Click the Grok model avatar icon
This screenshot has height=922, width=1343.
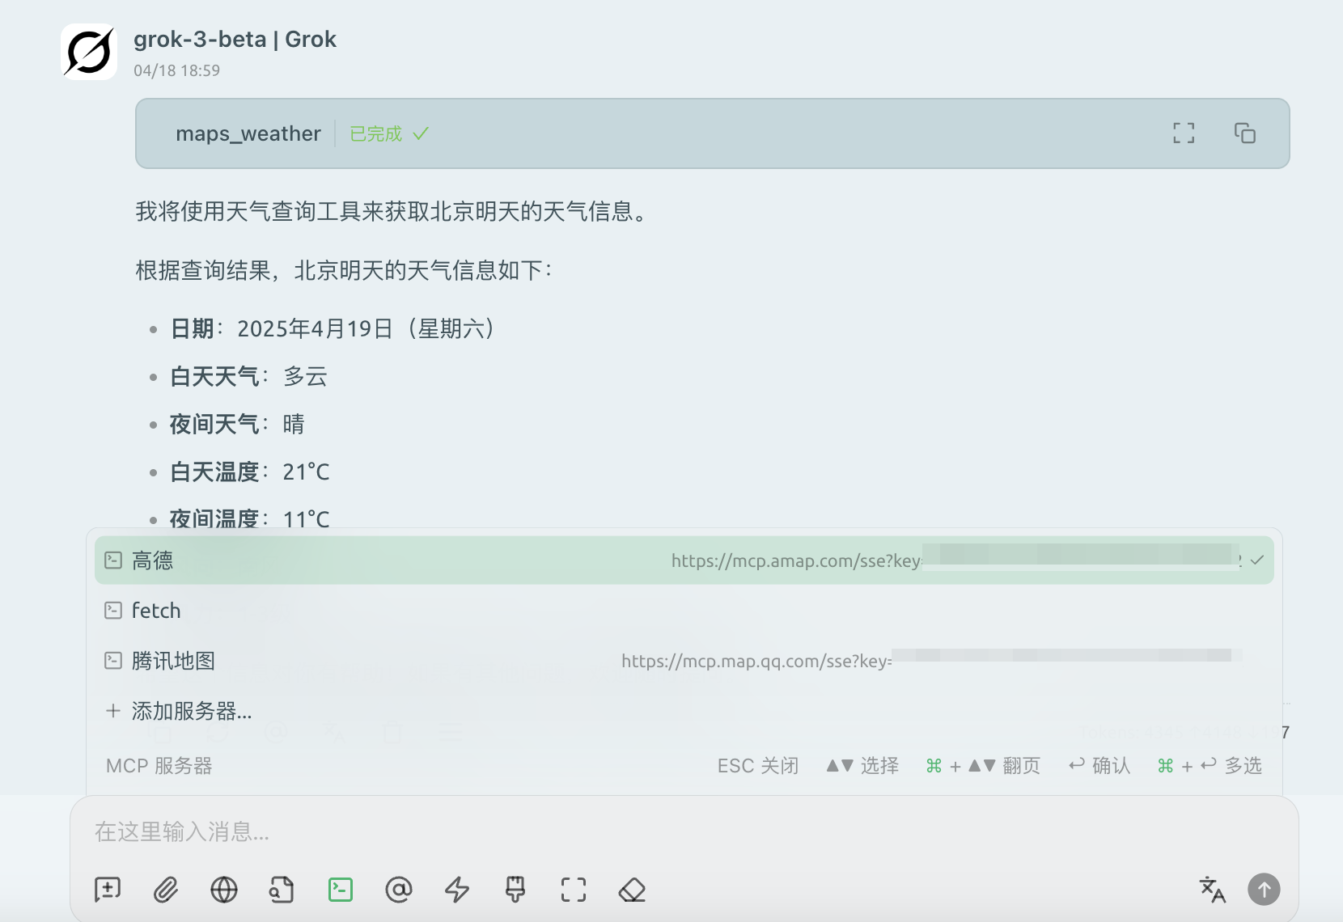(x=89, y=52)
